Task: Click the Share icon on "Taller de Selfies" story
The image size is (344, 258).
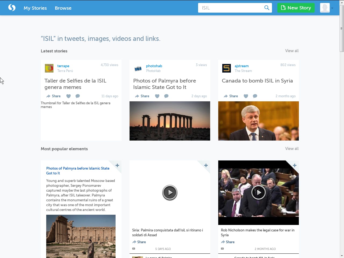Action: (x=53, y=96)
